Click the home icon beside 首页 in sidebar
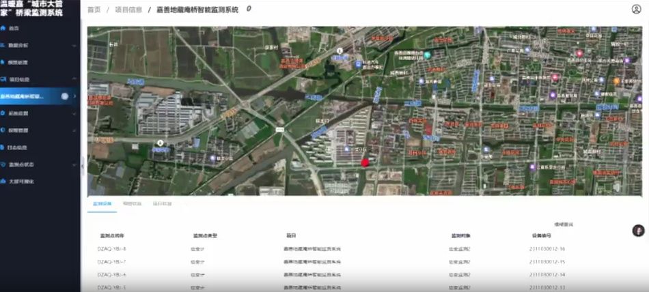This screenshot has height=292, width=649. [4, 28]
